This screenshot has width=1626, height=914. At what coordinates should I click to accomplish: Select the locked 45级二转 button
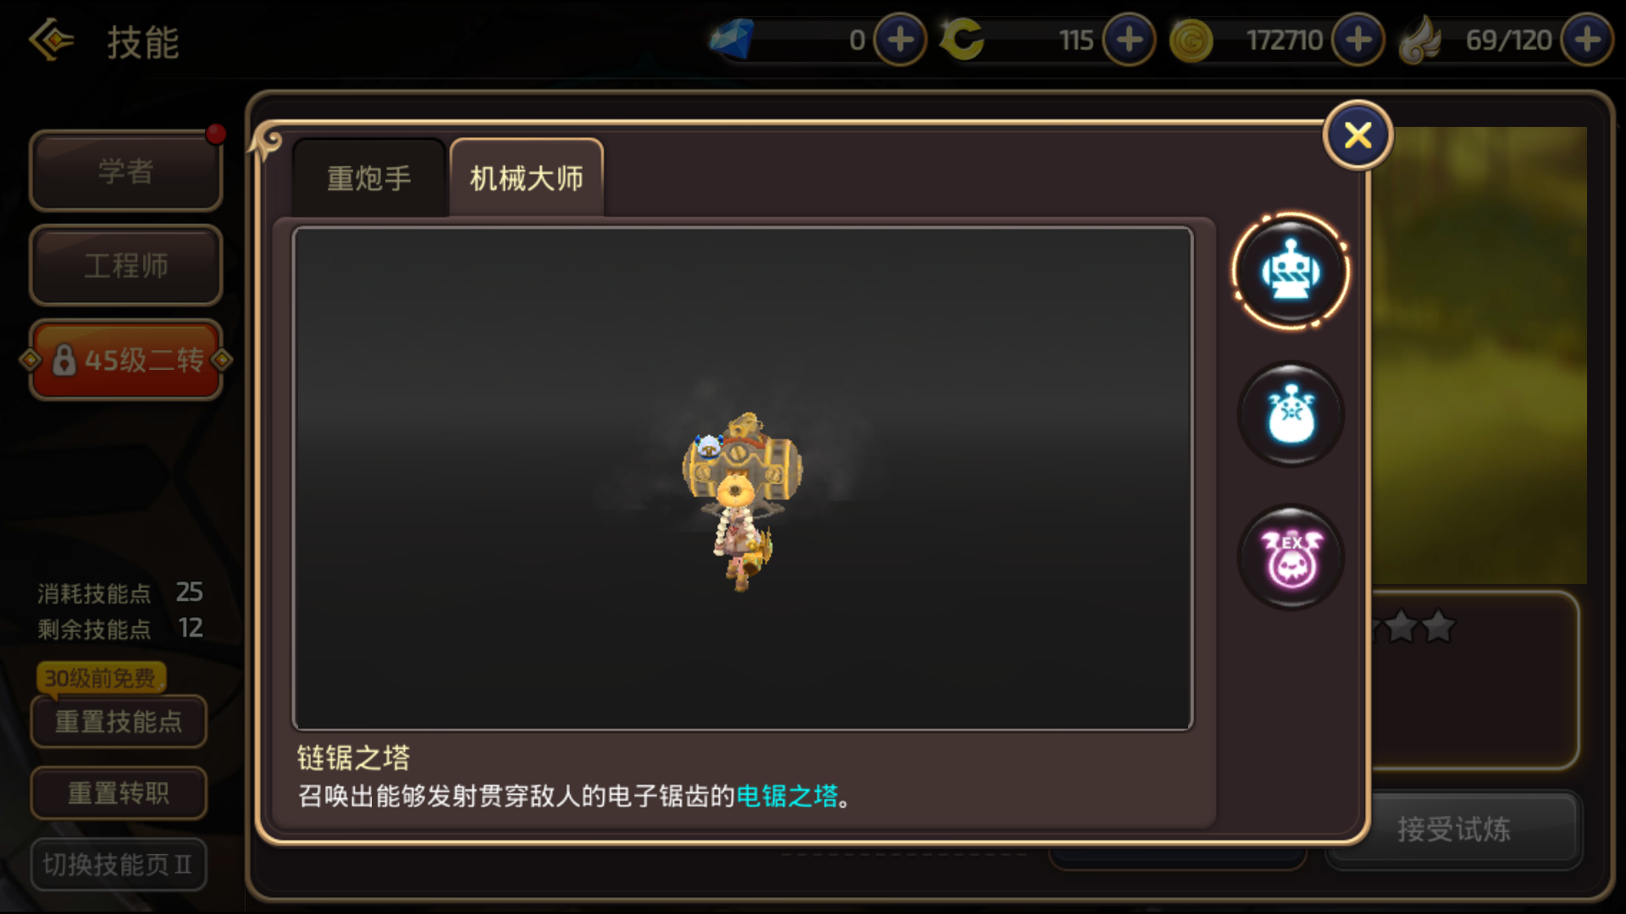coord(125,361)
